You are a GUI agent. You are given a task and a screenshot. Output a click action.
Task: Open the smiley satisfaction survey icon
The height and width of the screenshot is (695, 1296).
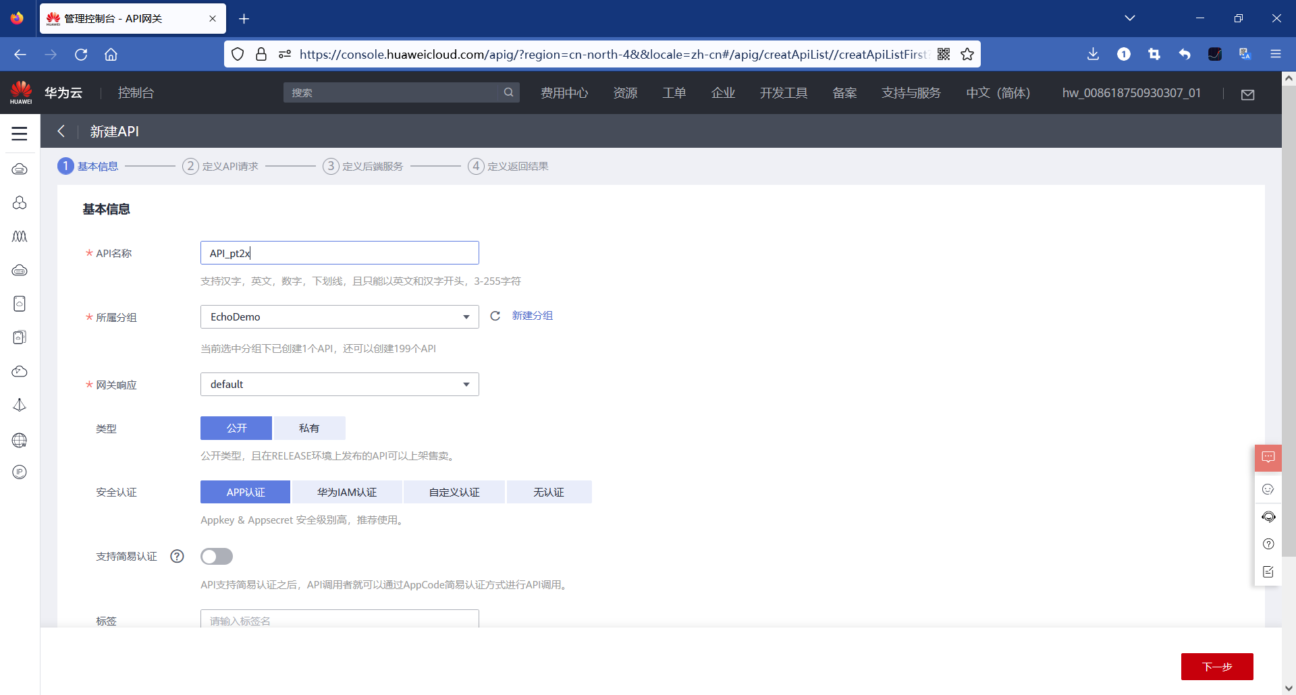click(x=1268, y=489)
